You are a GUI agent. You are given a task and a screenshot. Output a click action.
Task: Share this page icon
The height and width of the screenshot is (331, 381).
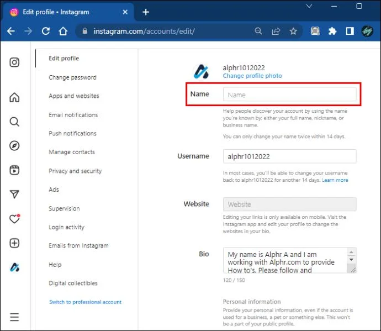[x=276, y=31]
